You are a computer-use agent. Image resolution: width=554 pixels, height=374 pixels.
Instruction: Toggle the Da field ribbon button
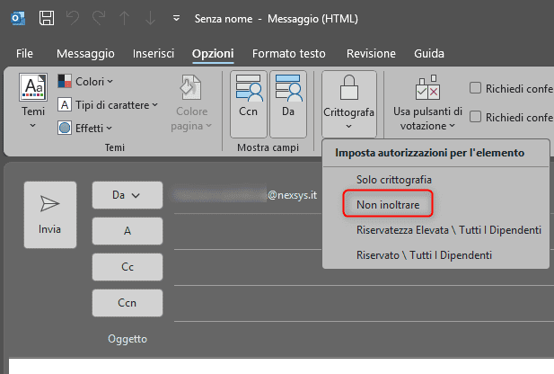pyautogui.click(x=288, y=103)
